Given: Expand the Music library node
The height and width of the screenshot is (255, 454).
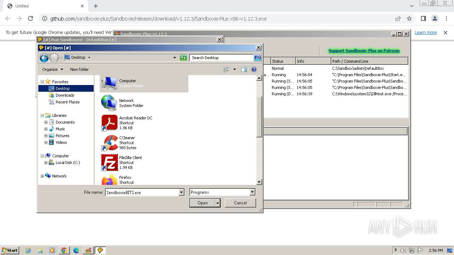Looking at the screenshot, I should coord(46,129).
